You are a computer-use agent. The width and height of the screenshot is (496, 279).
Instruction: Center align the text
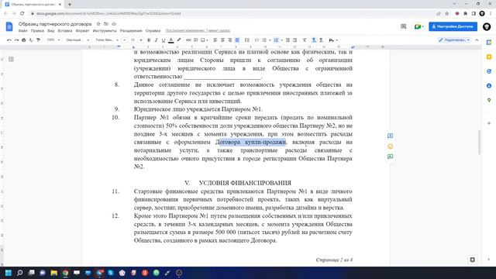222,40
